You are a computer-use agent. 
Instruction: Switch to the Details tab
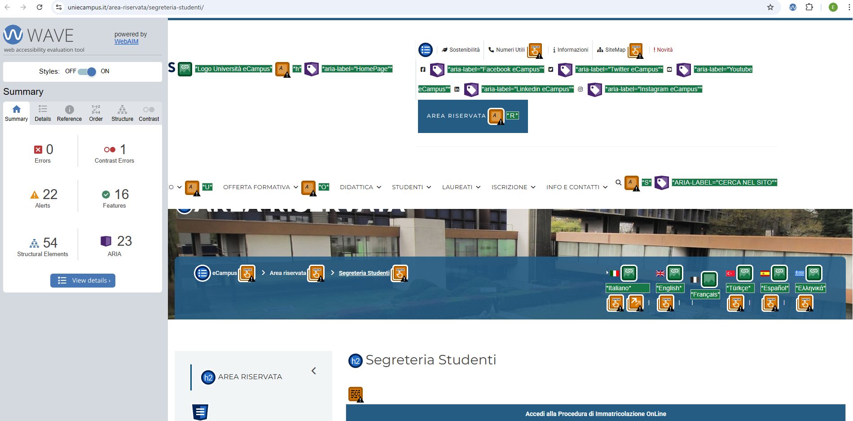pyautogui.click(x=43, y=113)
